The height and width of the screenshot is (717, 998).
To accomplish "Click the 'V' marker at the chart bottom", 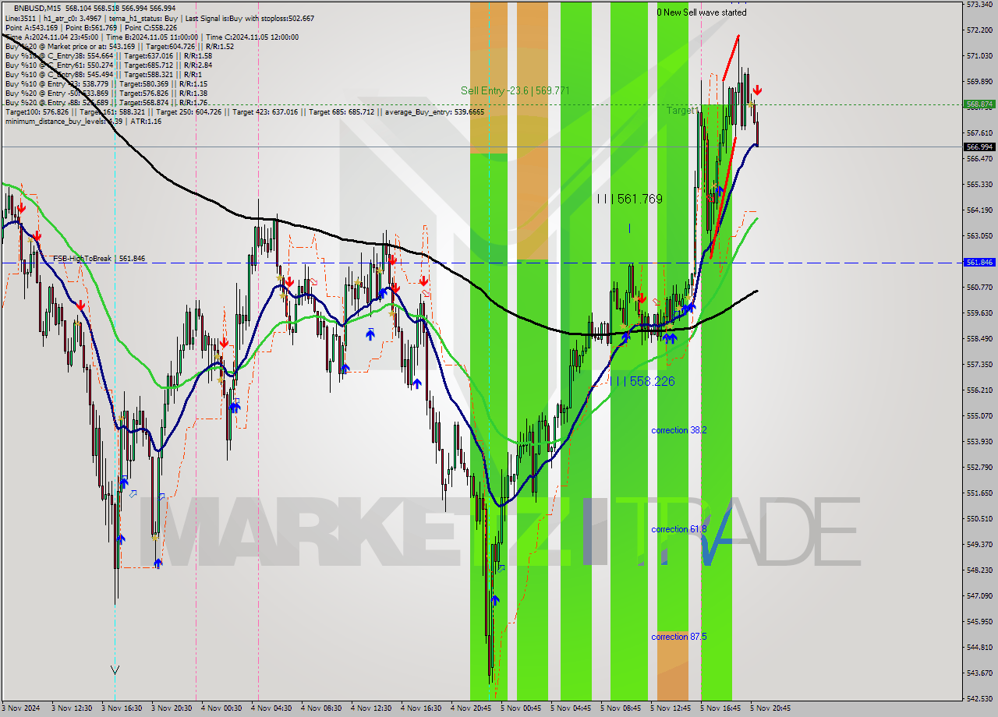I will [115, 669].
